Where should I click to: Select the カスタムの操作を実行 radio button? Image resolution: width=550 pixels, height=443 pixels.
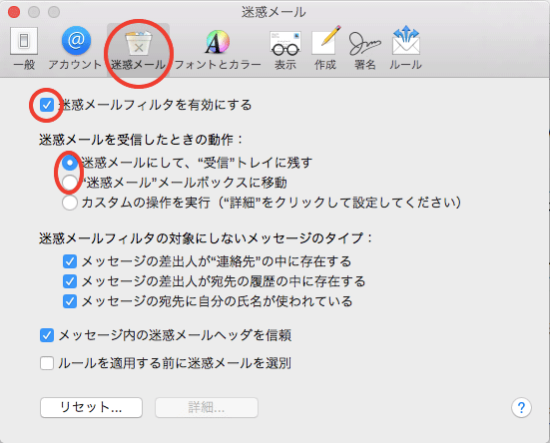pos(70,203)
